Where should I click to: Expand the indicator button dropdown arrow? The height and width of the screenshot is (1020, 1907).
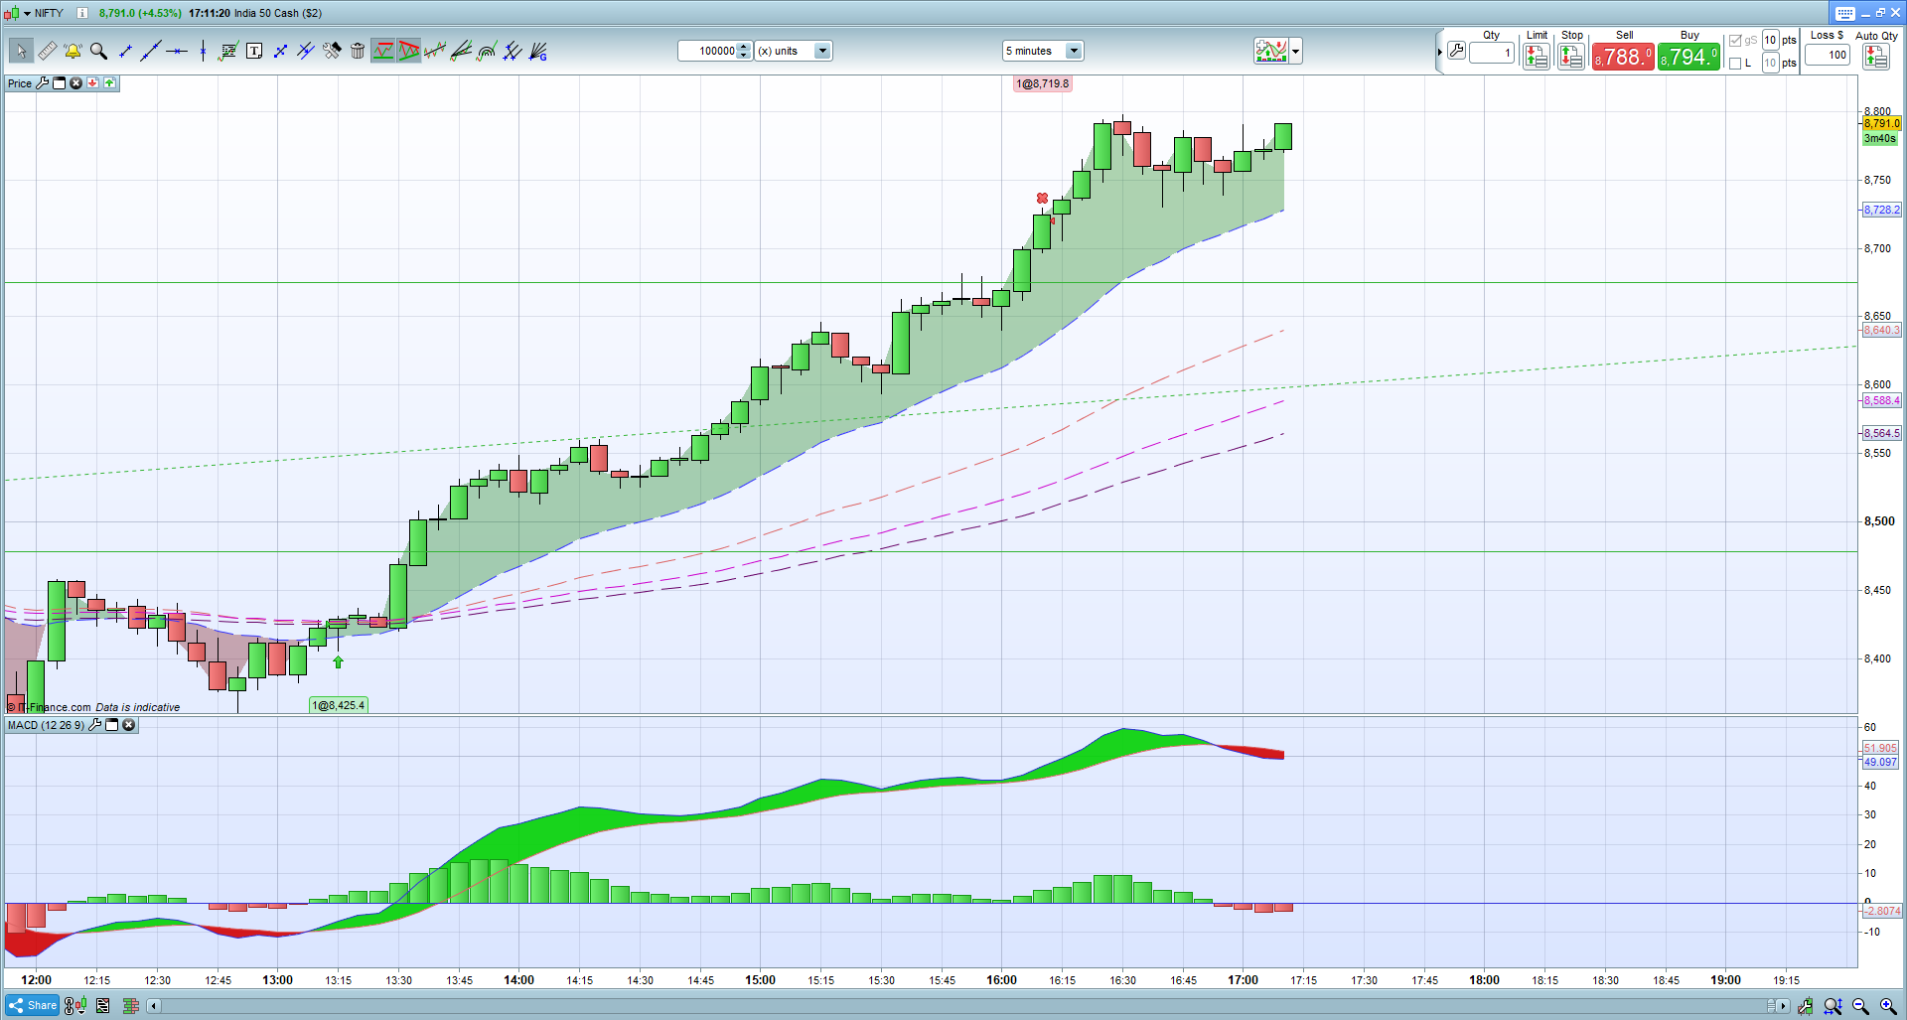(1295, 51)
